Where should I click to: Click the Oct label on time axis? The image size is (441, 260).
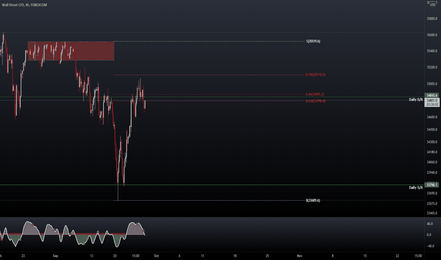click(156, 256)
